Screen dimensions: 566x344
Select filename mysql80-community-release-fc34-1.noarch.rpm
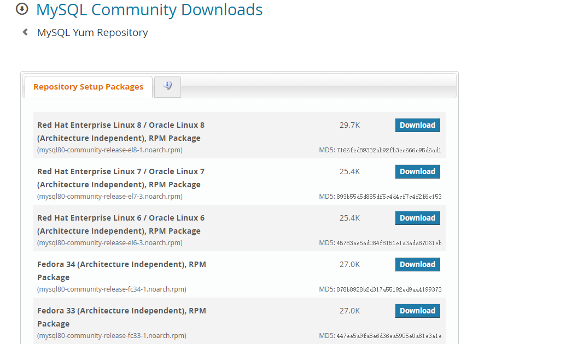tap(112, 289)
